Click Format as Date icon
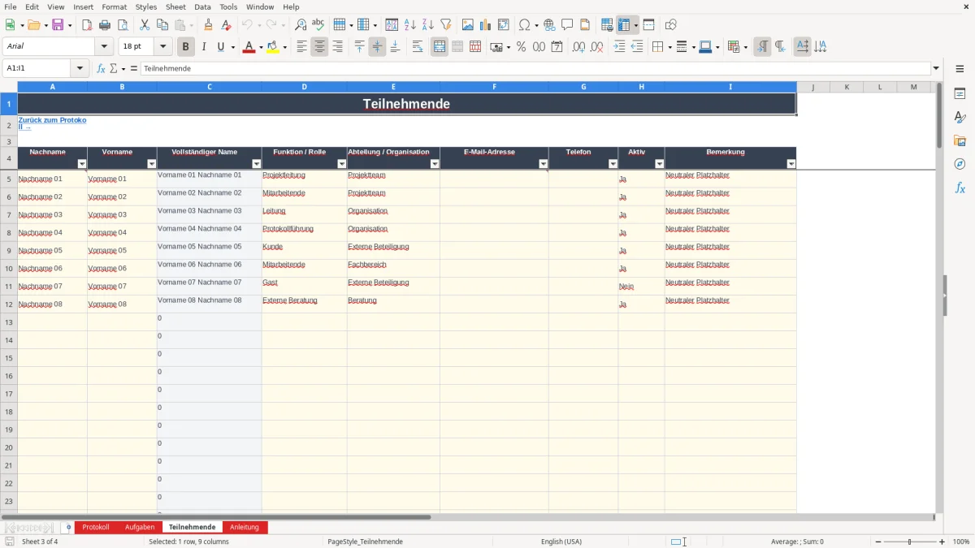 tap(557, 47)
